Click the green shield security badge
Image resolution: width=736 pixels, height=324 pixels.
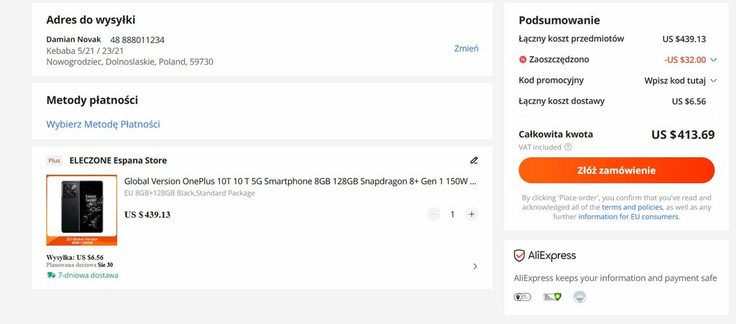pyautogui.click(x=552, y=297)
